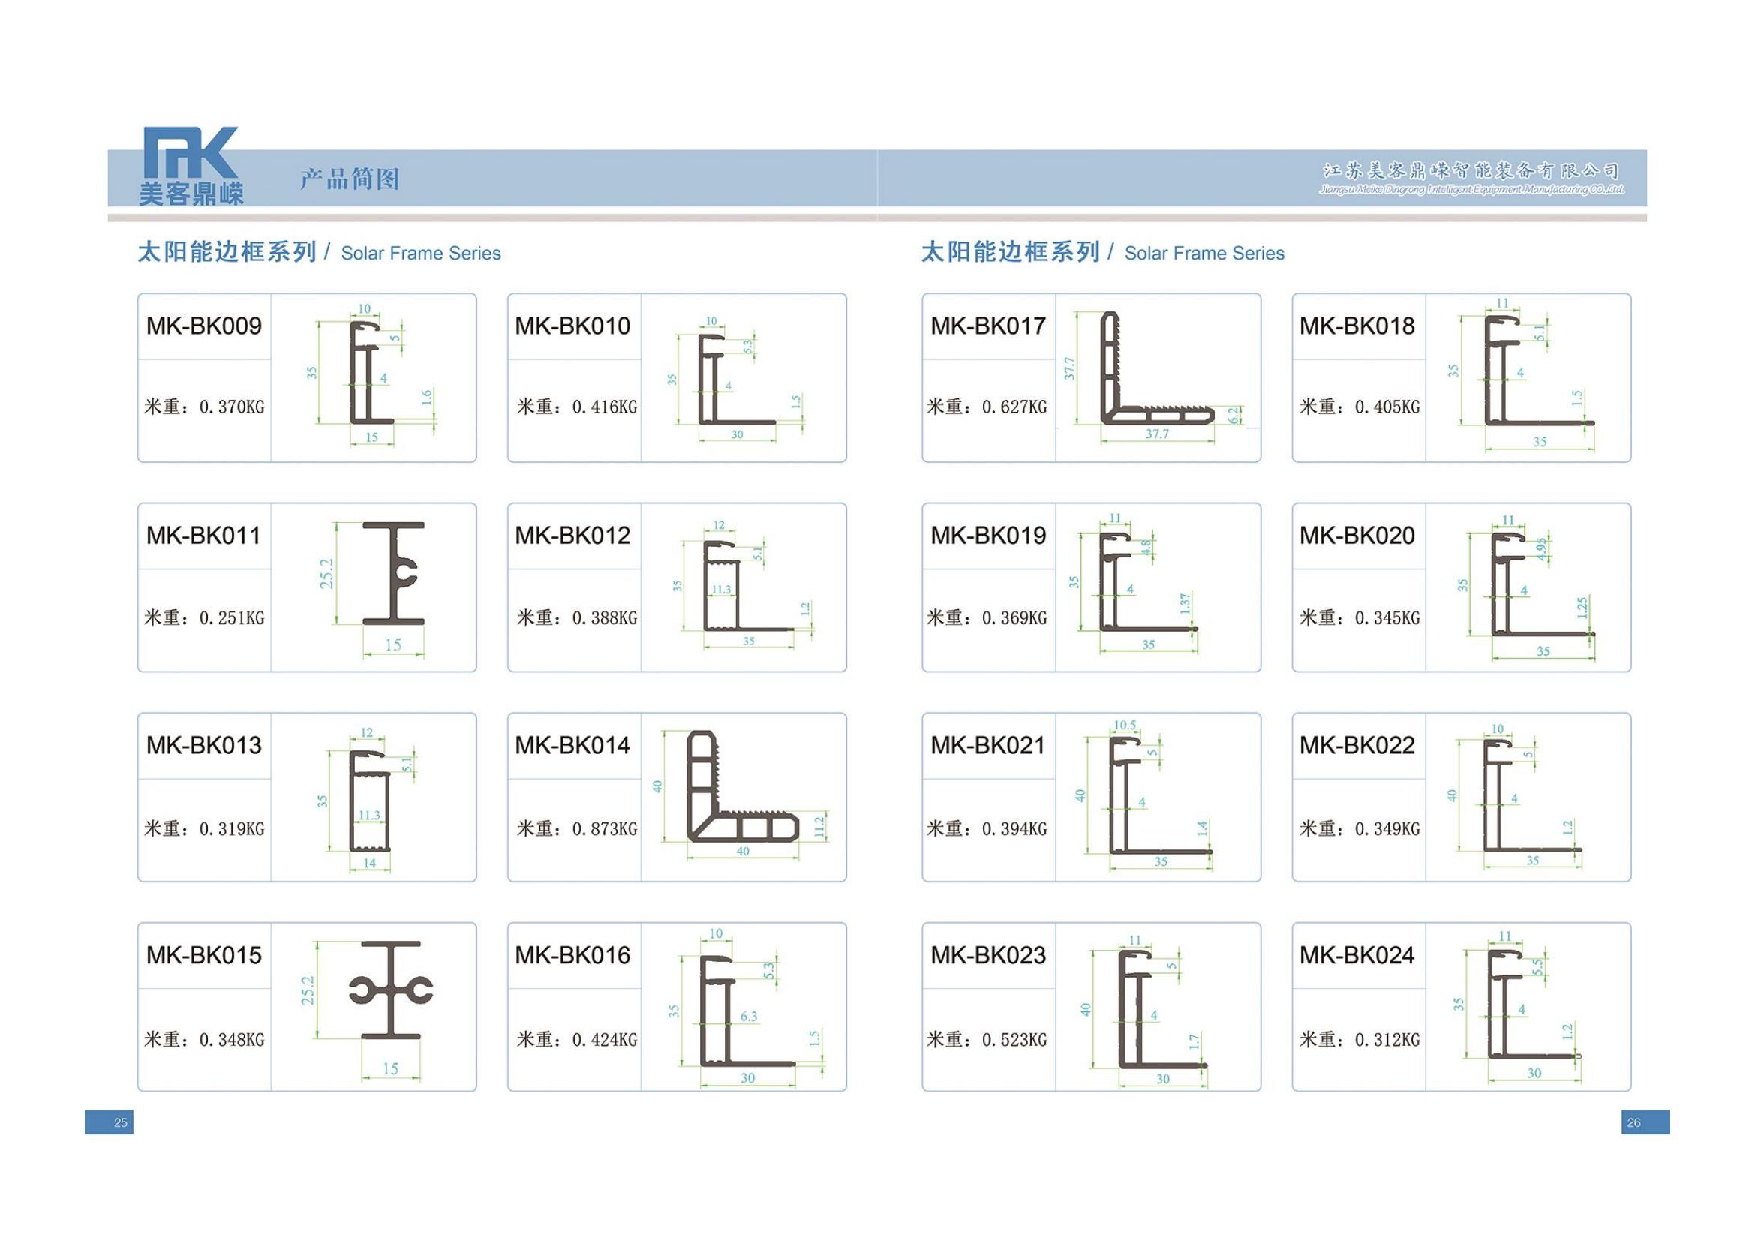Click the 11.2 dimension on MK-BK014
The height and width of the screenshot is (1241, 1755).
click(819, 827)
